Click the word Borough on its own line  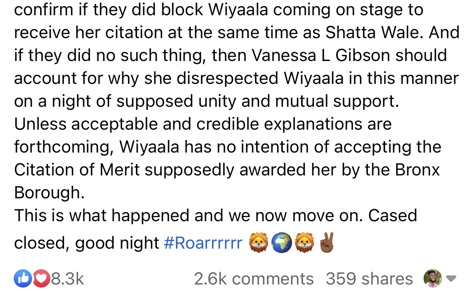[49, 193]
